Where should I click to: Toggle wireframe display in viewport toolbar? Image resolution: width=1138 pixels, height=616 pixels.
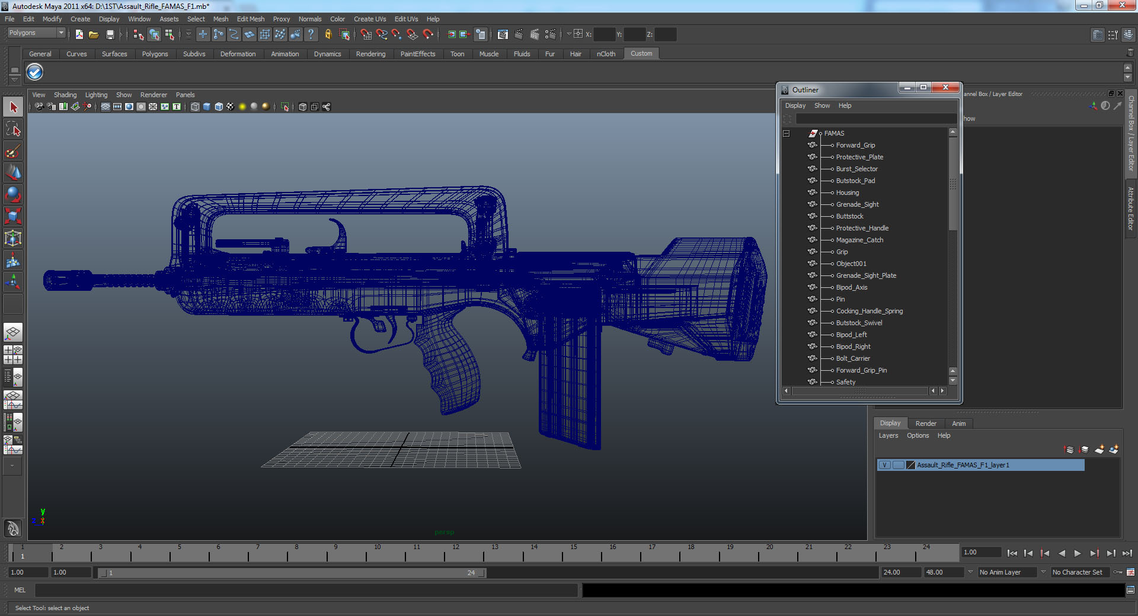pos(195,107)
